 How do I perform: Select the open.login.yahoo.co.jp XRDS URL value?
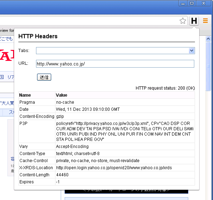coord(114,168)
